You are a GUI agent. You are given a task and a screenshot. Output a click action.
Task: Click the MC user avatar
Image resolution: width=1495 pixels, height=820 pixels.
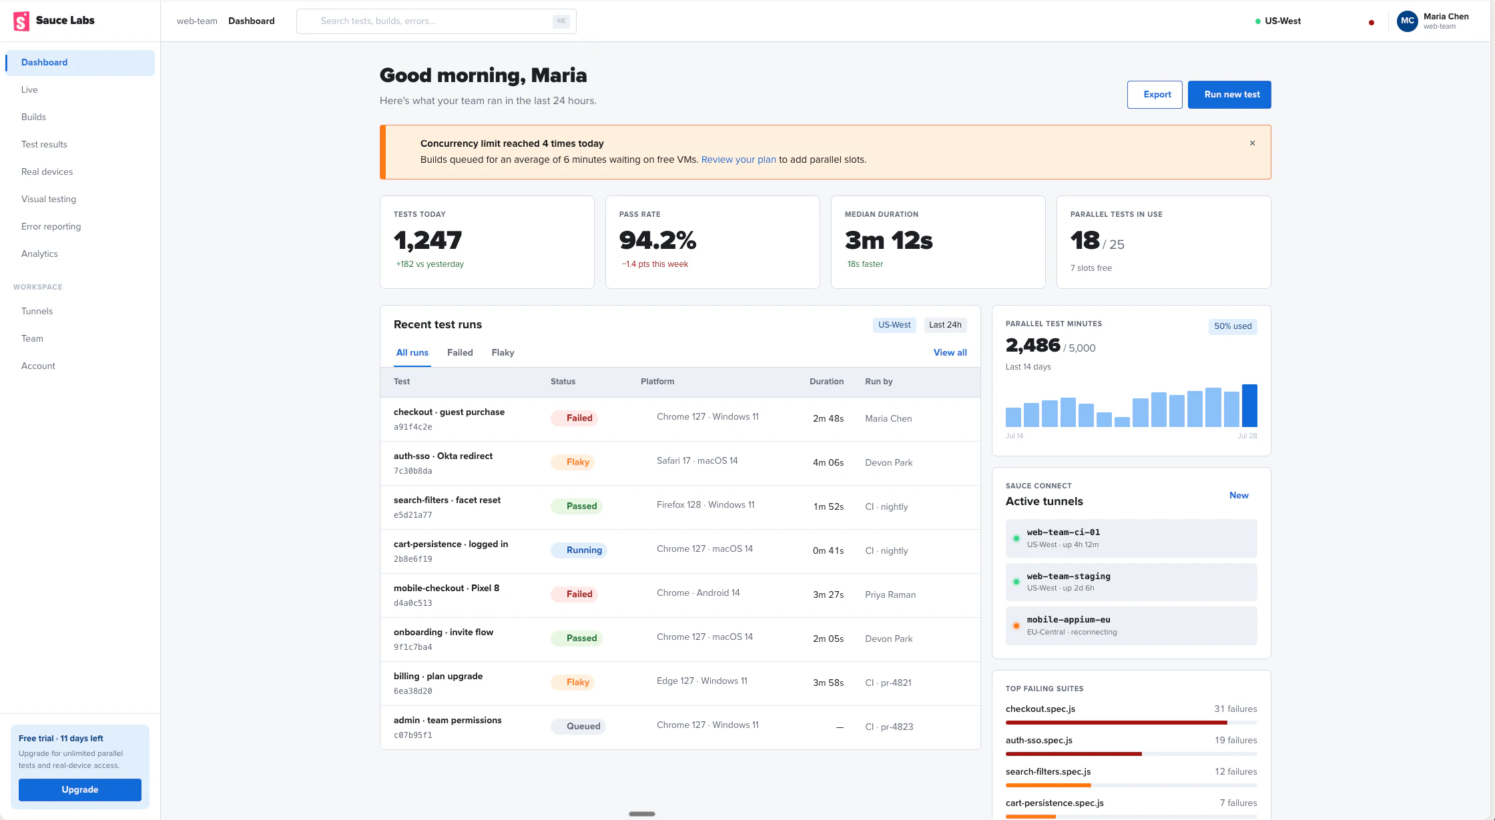(1408, 21)
